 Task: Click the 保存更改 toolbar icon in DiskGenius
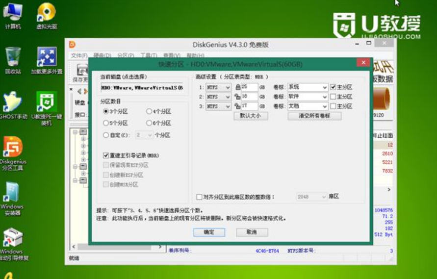(81, 73)
